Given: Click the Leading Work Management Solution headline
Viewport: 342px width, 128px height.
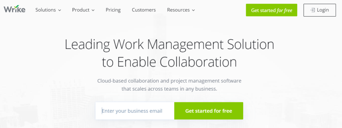Looking at the screenshot, I should [169, 44].
